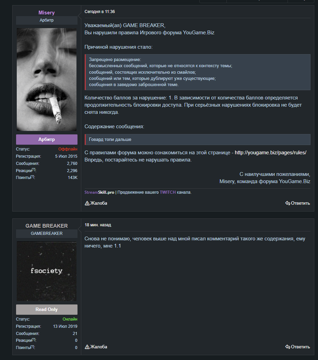The height and width of the screenshot is (360, 318).
Task: Report Misery's post with the Жалоба button
Action: click(x=96, y=203)
